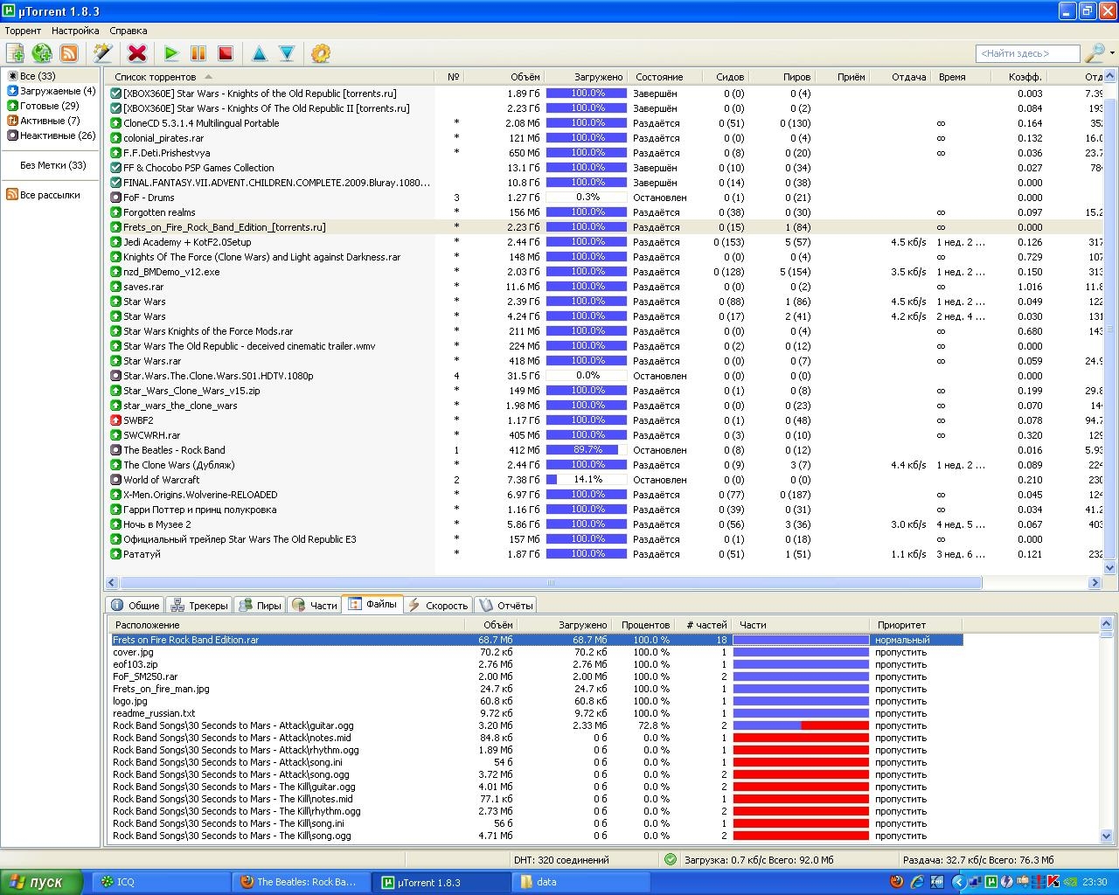Click 'DHT: 320 соединений' status bar entry
Viewport: 1119px width, 895px height.
tap(560, 860)
